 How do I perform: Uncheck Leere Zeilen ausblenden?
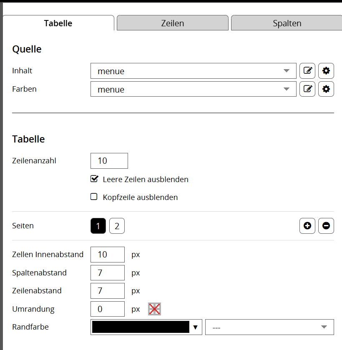[x=94, y=179]
